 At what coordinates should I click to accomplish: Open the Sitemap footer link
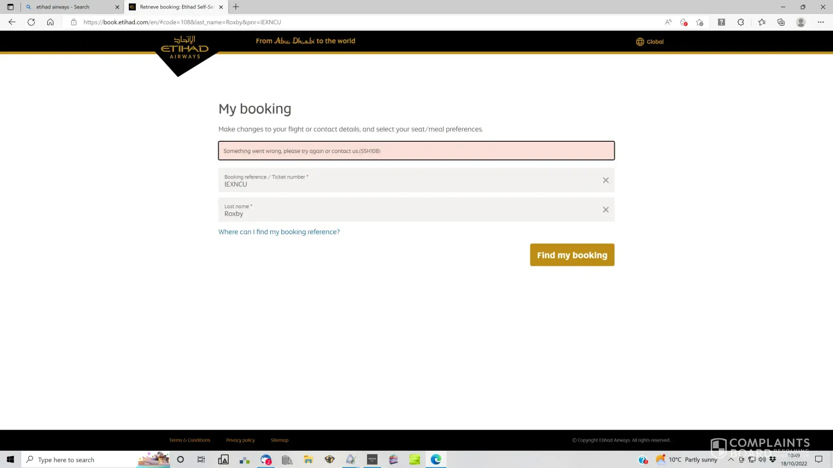pyautogui.click(x=279, y=440)
